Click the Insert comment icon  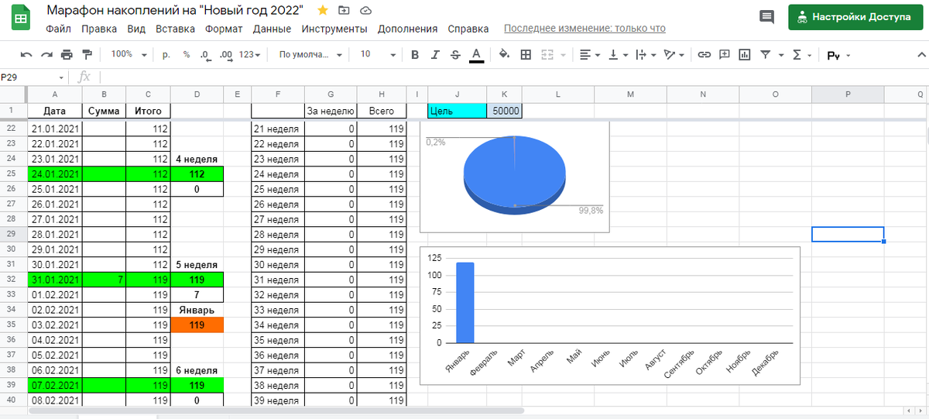pos(725,55)
